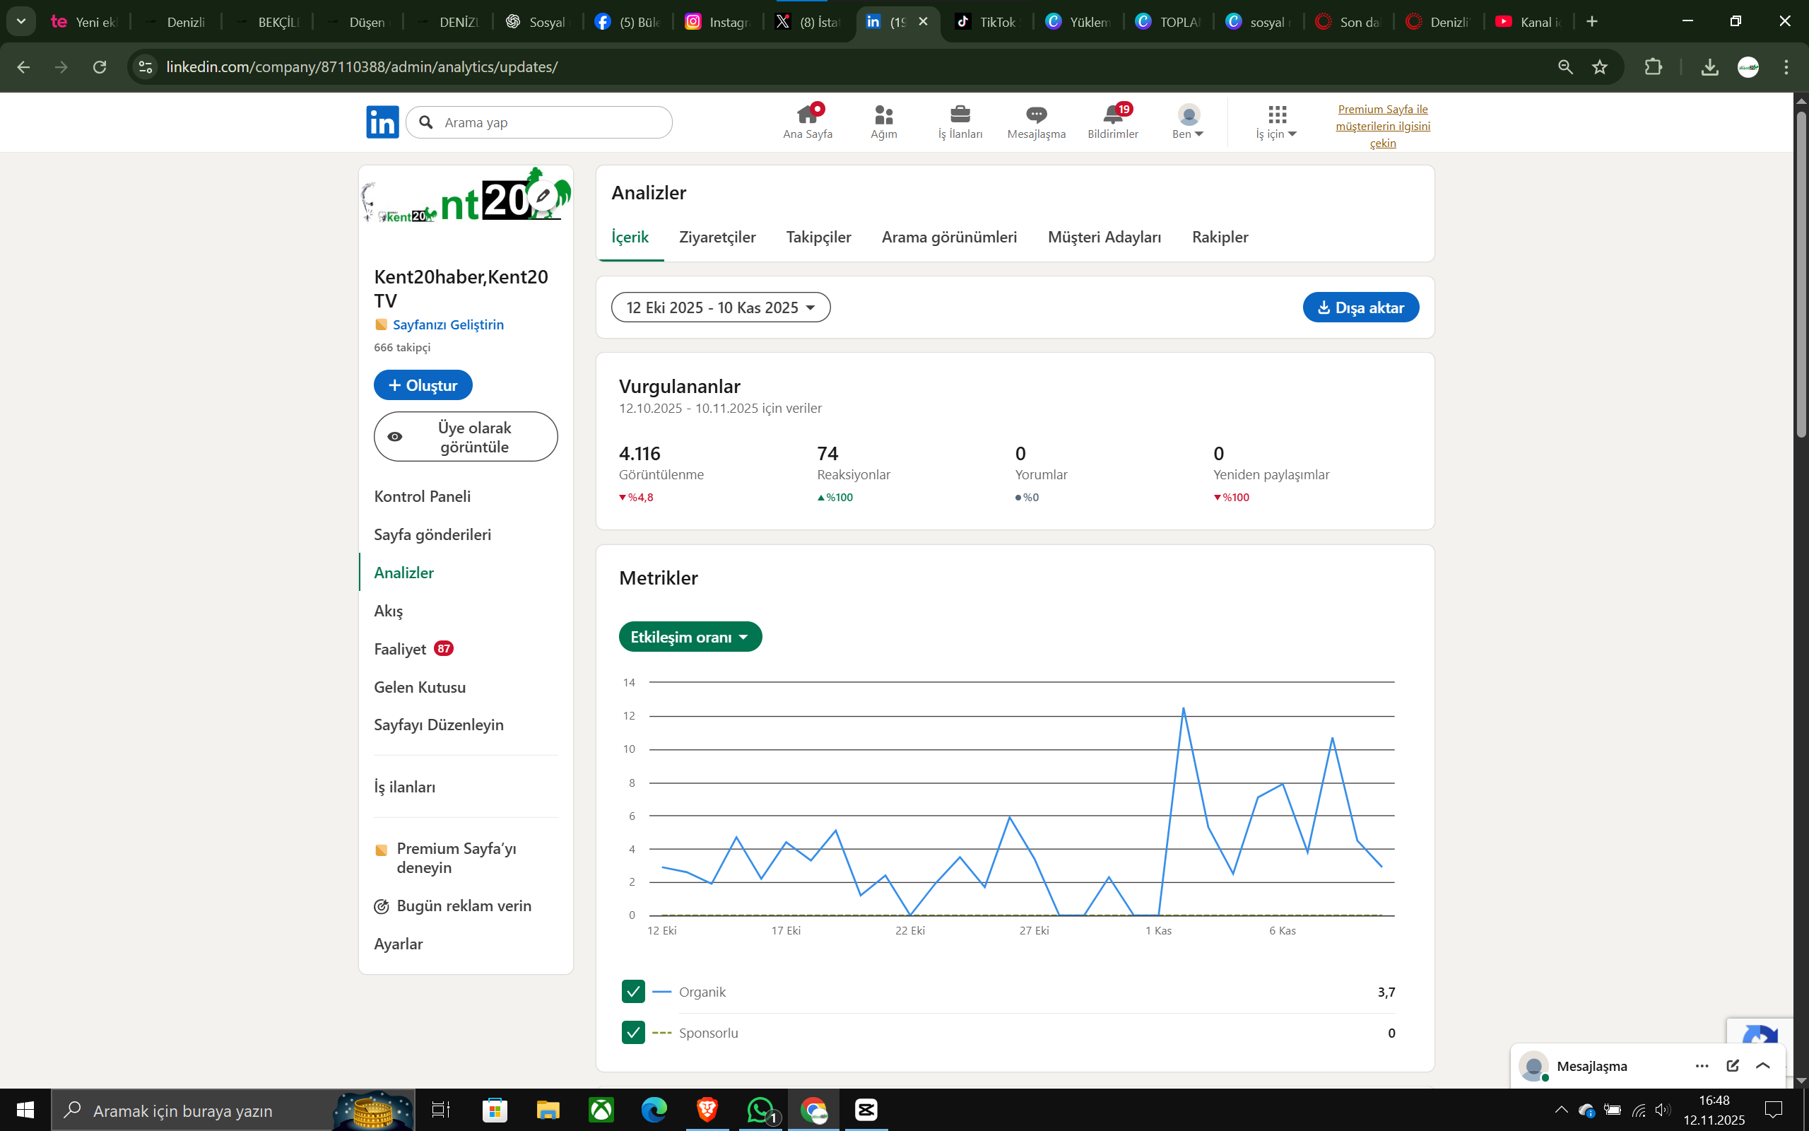Click the Sayfanızı Geliştirin link
Viewport: 1809px width, 1131px height.
tap(448, 324)
